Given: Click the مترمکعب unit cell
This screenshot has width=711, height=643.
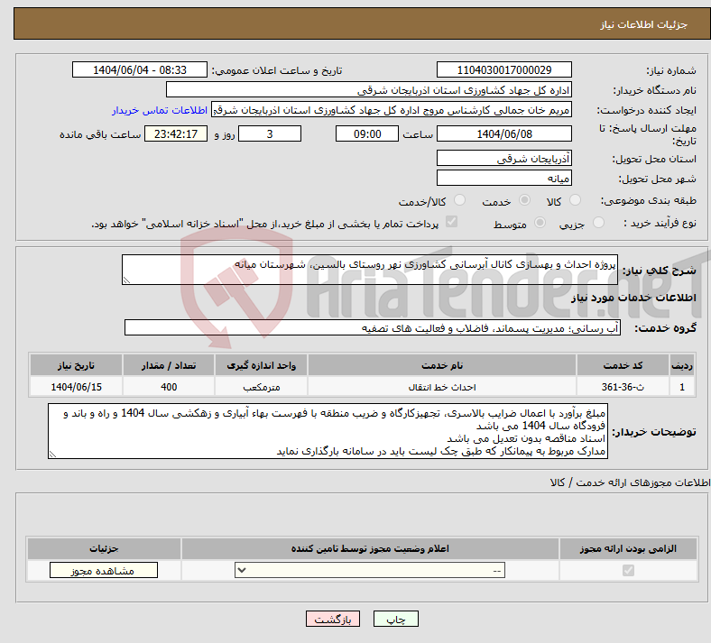Looking at the screenshot, I should (261, 387).
